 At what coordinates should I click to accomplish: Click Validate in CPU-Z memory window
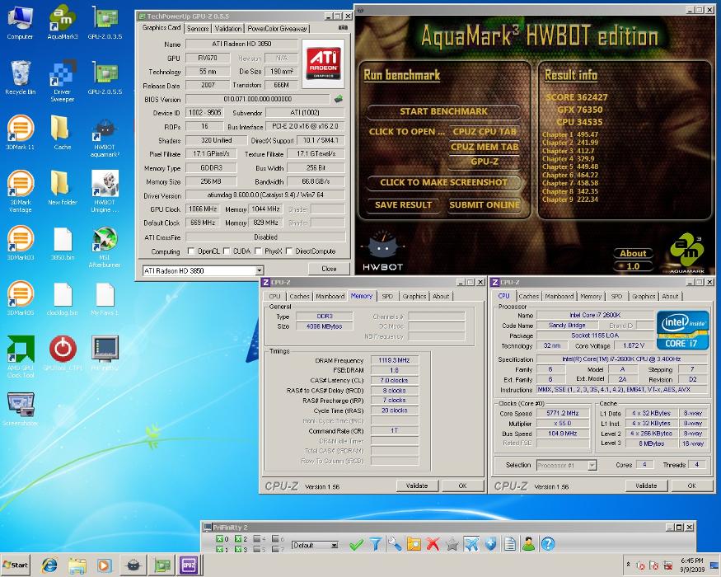(417, 486)
